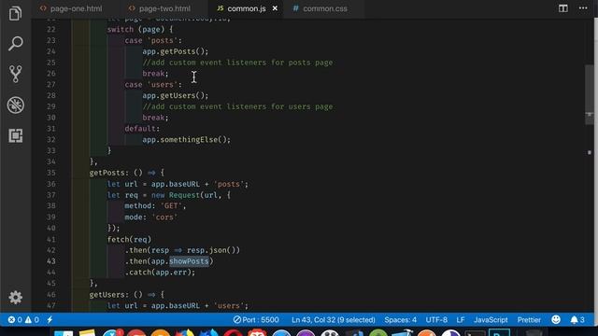Open the Manage settings gear

[x=15, y=297]
